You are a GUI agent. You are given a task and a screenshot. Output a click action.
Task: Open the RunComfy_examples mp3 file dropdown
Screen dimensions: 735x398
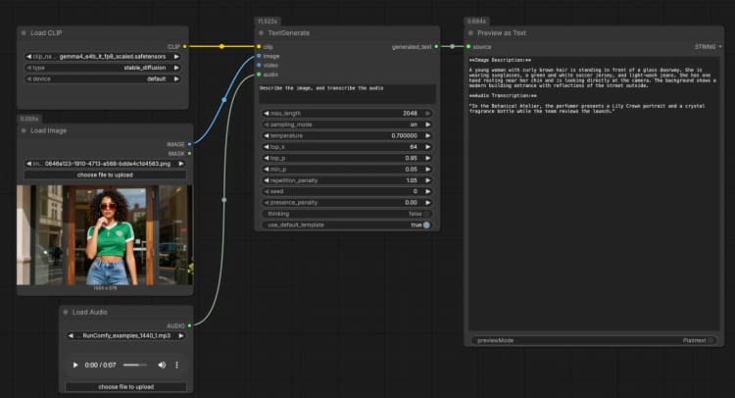pyautogui.click(x=126, y=335)
